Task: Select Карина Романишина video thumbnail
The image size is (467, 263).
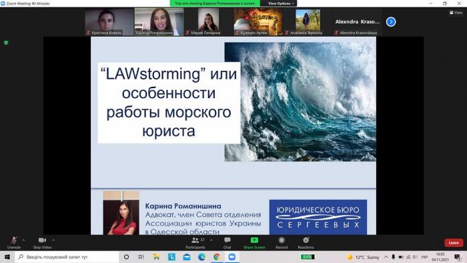Action: point(159,22)
